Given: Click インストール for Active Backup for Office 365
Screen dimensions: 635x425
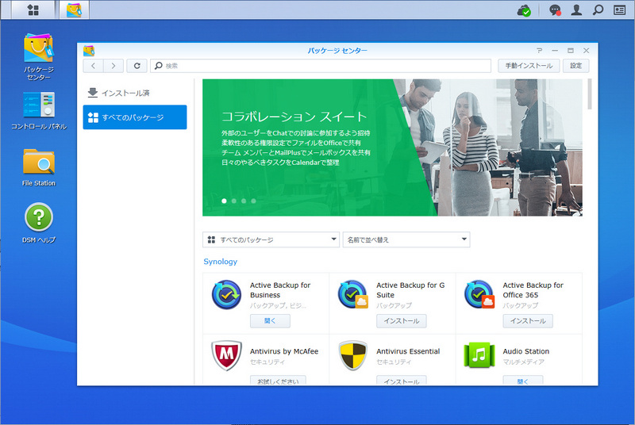Looking at the screenshot, I should pos(528,320).
